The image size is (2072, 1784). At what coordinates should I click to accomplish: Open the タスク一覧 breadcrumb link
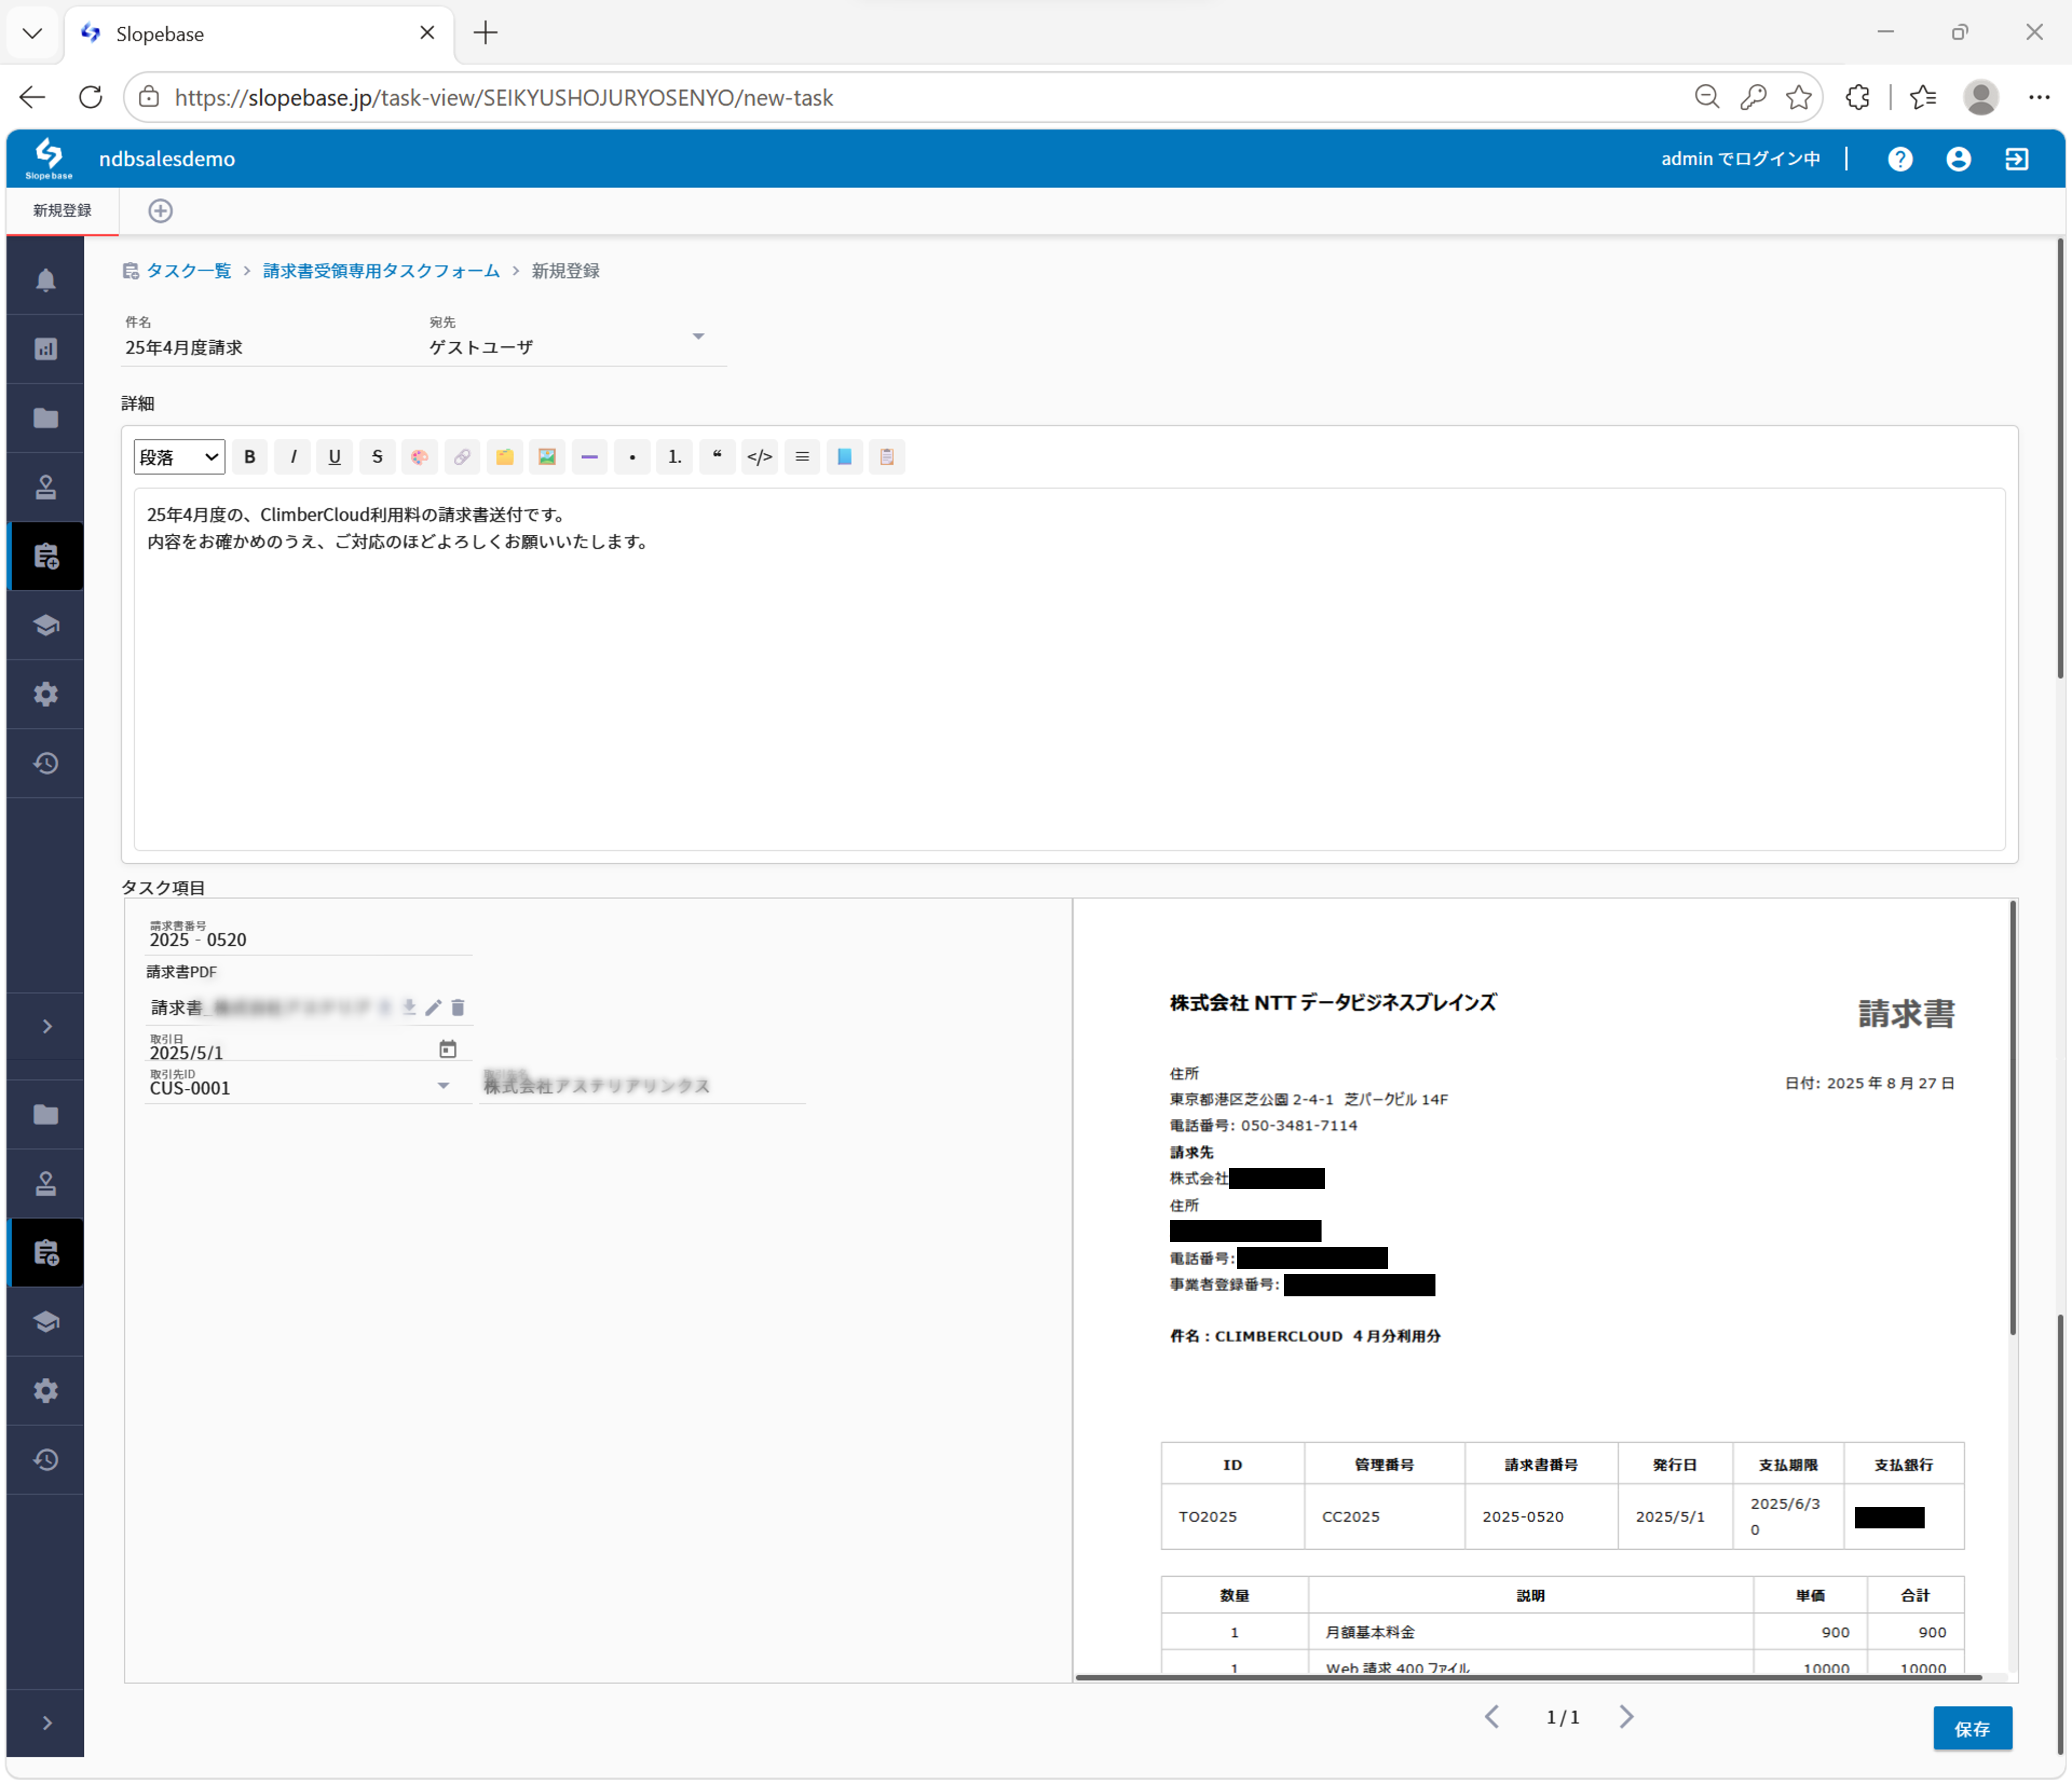tap(188, 271)
